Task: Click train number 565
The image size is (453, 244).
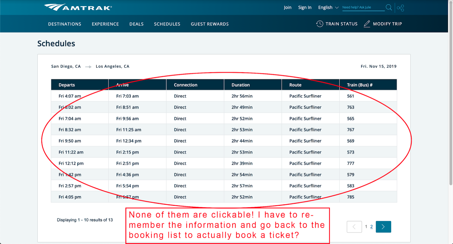Action: tap(350, 119)
